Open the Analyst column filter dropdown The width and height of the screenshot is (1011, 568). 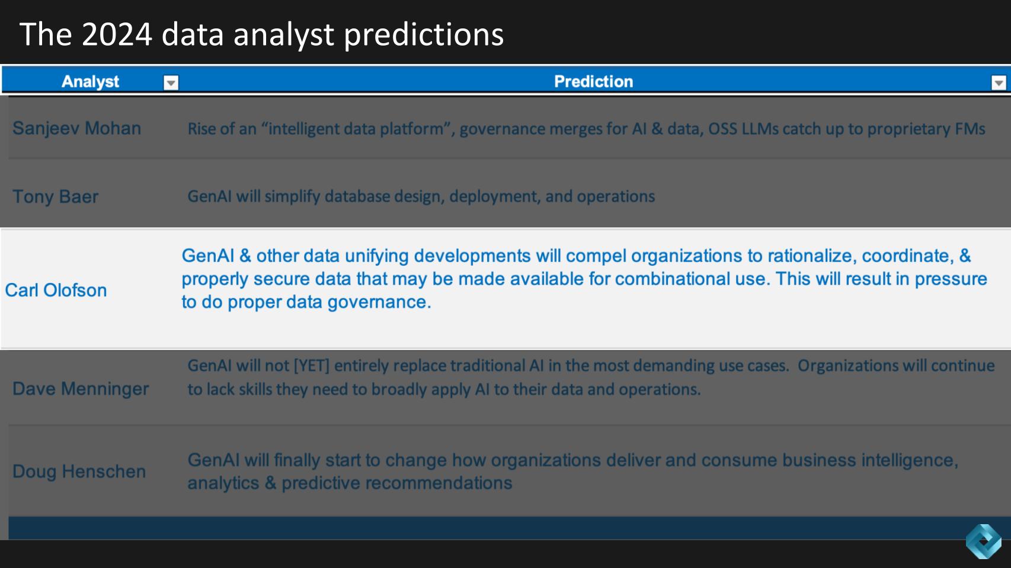coord(171,82)
